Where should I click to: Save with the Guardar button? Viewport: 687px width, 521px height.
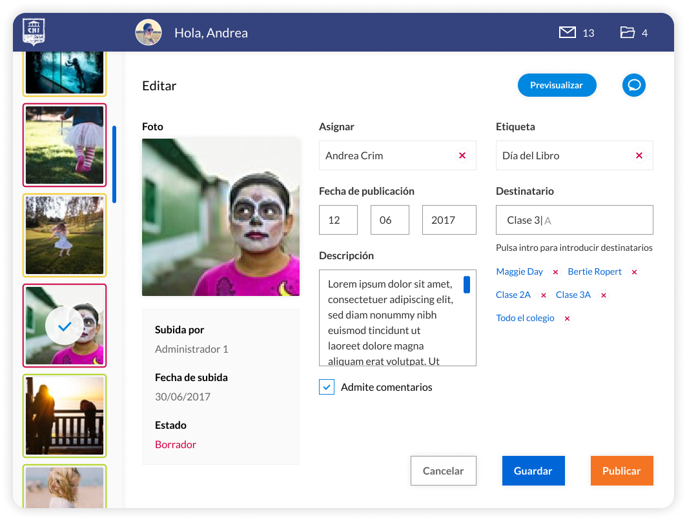pos(533,471)
